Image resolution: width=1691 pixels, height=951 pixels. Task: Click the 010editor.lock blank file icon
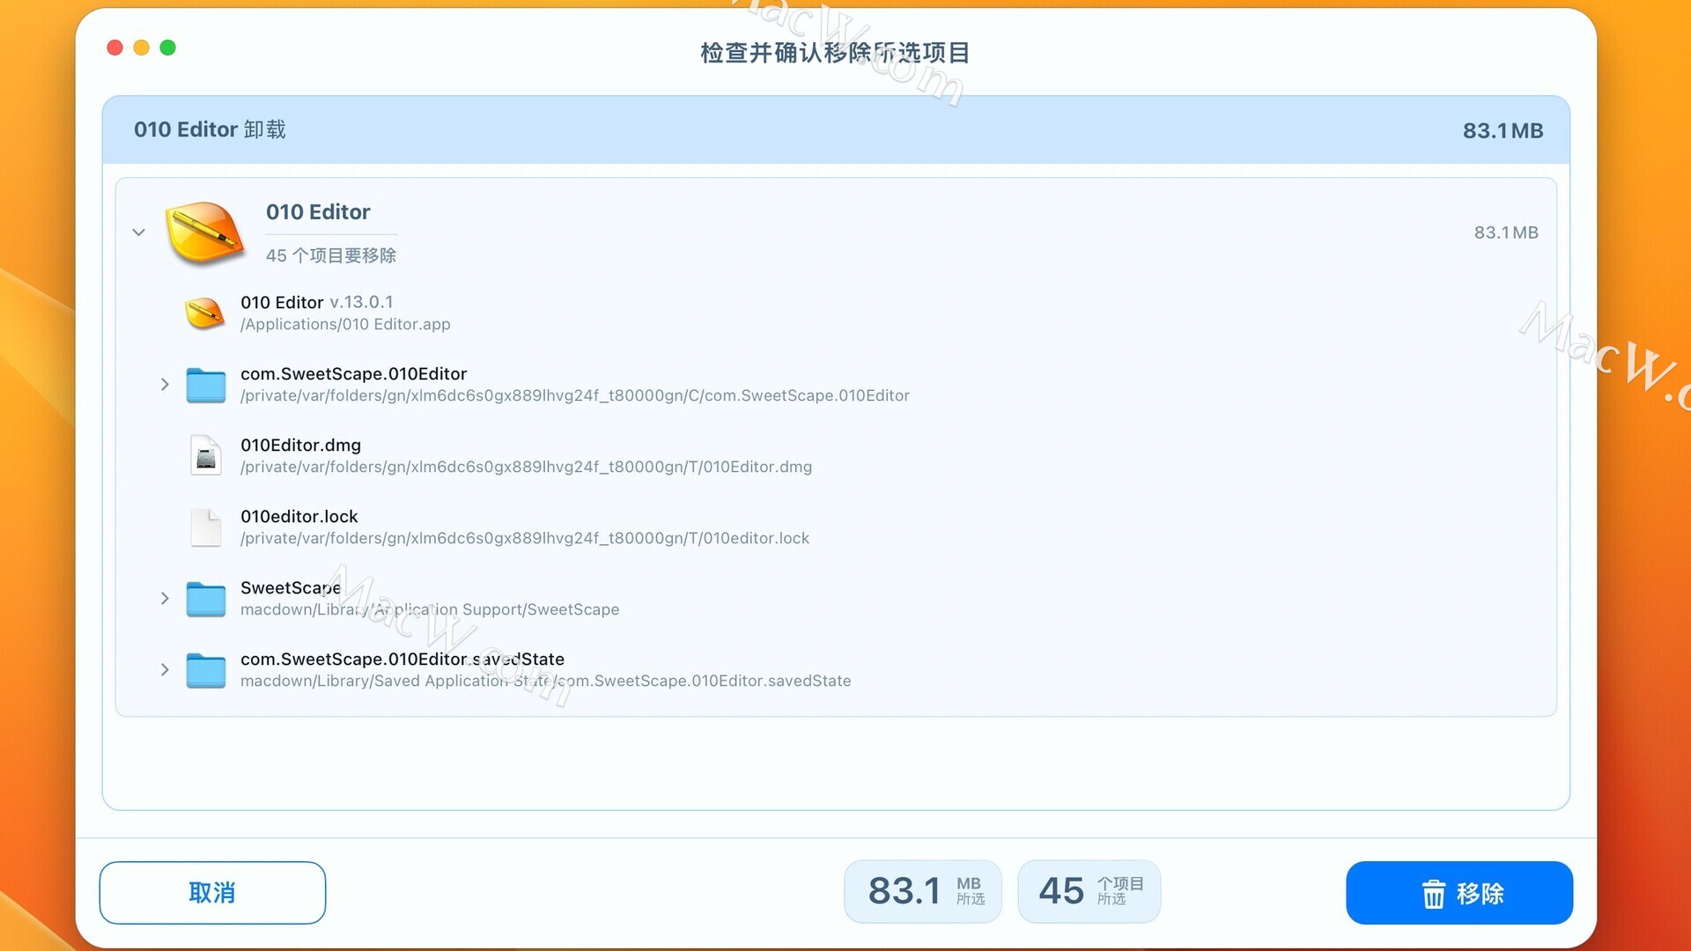206,527
